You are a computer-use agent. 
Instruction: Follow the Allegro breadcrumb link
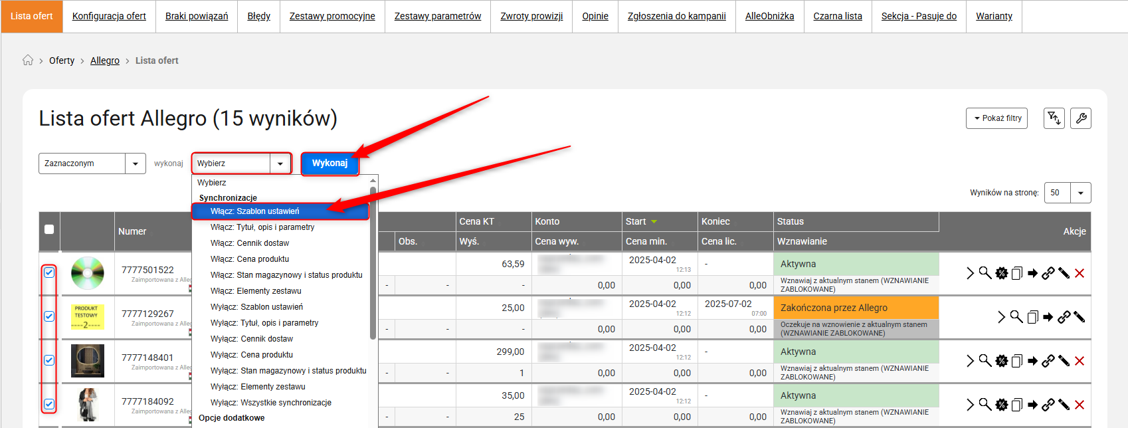[x=105, y=60]
